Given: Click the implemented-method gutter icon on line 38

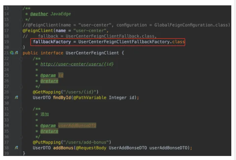Looking at the screenshot, I should (x=16, y=148).
